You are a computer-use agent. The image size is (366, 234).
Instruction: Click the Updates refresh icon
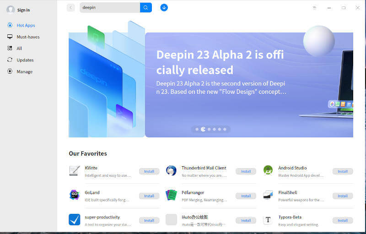[x=10, y=60]
